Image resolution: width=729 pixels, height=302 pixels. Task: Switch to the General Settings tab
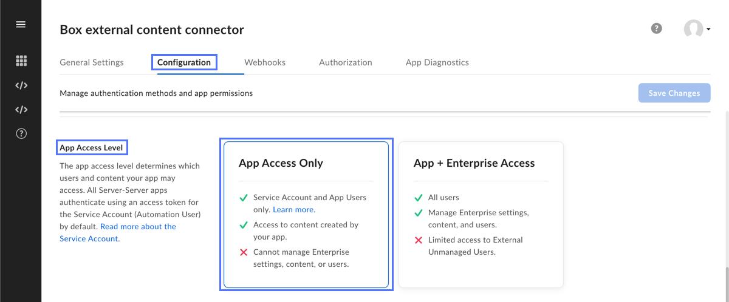tap(92, 62)
